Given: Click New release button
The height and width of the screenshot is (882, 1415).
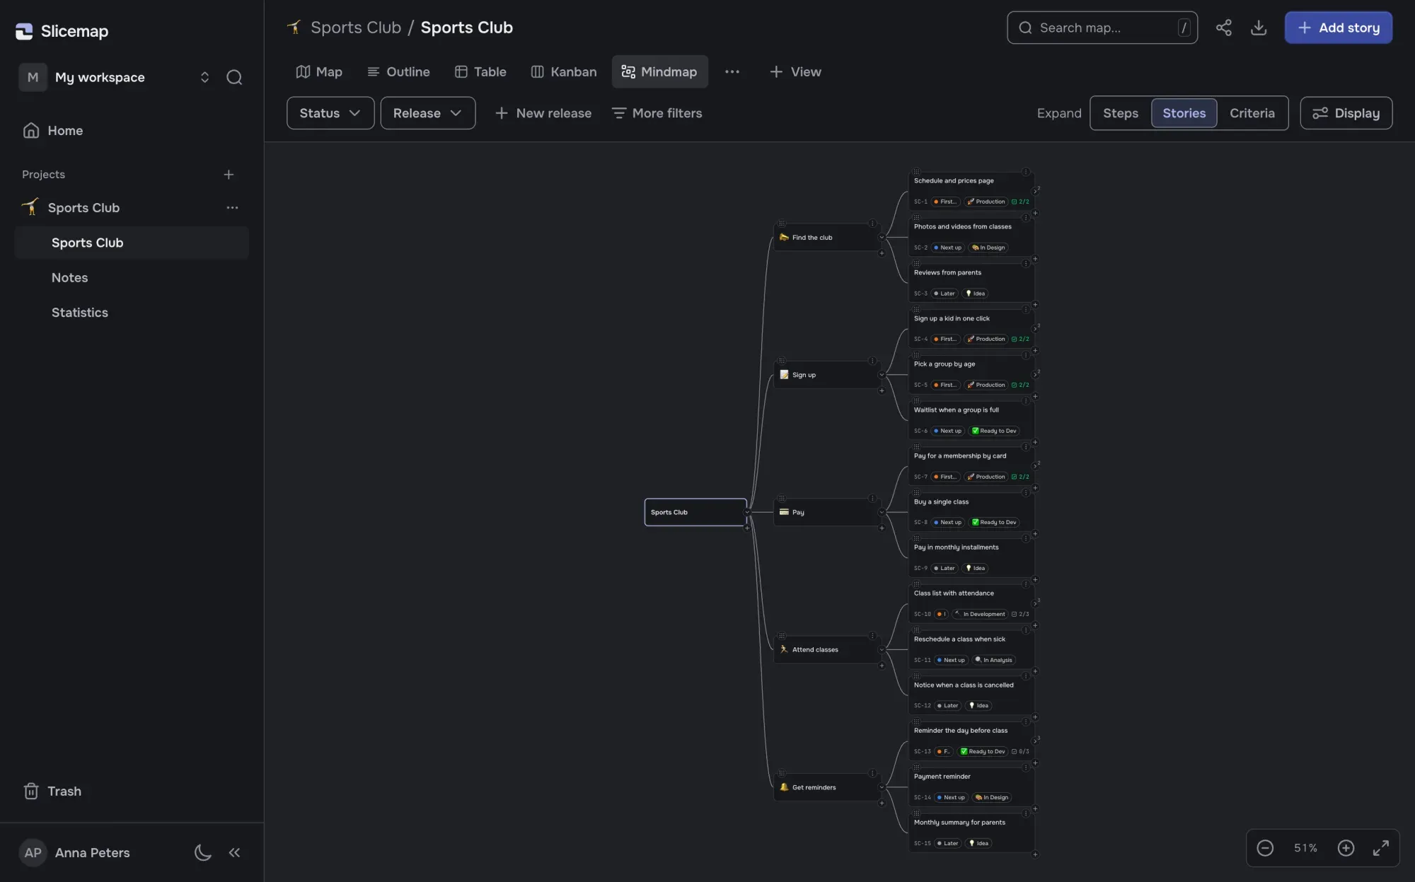Looking at the screenshot, I should (543, 113).
